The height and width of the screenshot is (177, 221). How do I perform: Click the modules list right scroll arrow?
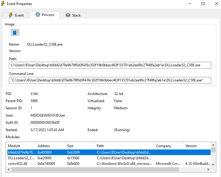(208, 170)
